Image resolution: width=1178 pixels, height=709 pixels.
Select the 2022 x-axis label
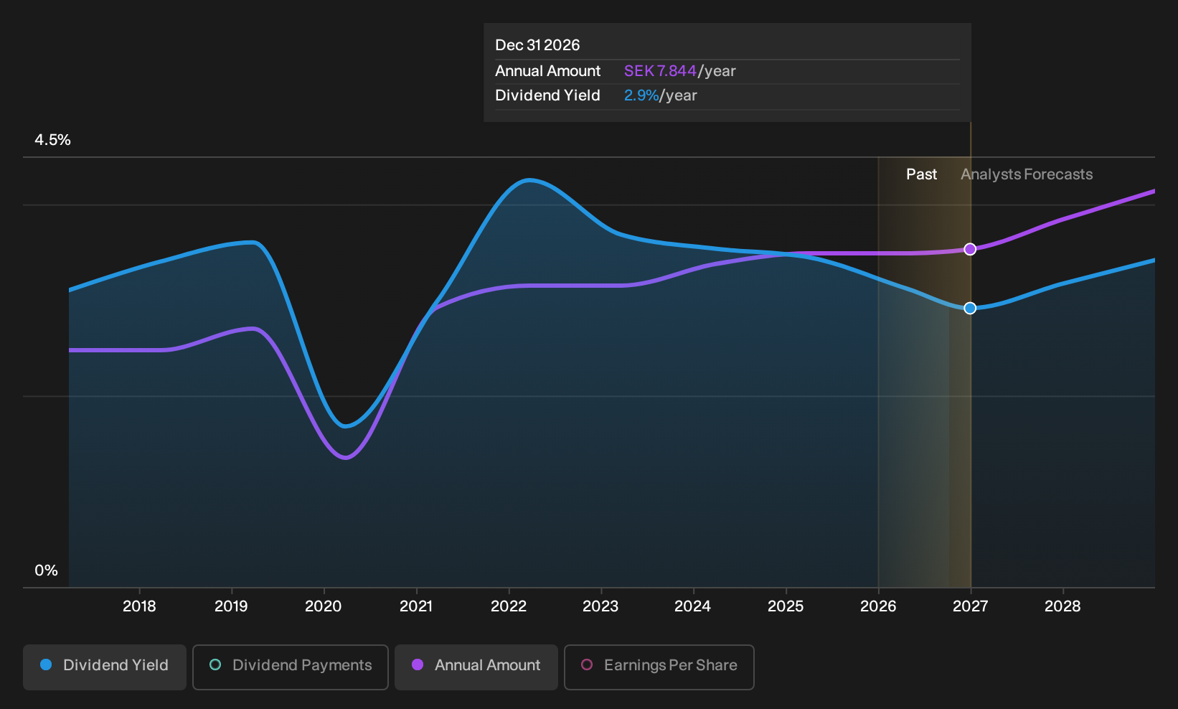coord(509,606)
